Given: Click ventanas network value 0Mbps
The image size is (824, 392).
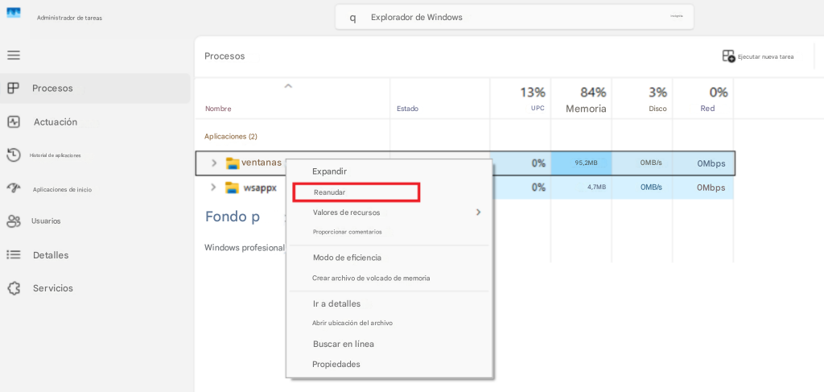Looking at the screenshot, I should tap(711, 163).
